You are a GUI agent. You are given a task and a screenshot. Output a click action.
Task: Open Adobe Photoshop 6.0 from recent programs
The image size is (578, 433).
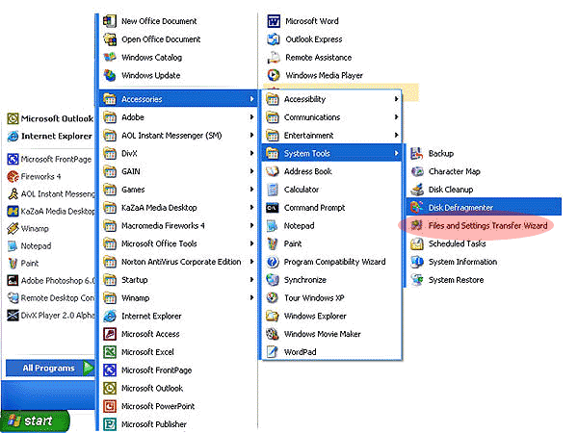[x=50, y=281]
